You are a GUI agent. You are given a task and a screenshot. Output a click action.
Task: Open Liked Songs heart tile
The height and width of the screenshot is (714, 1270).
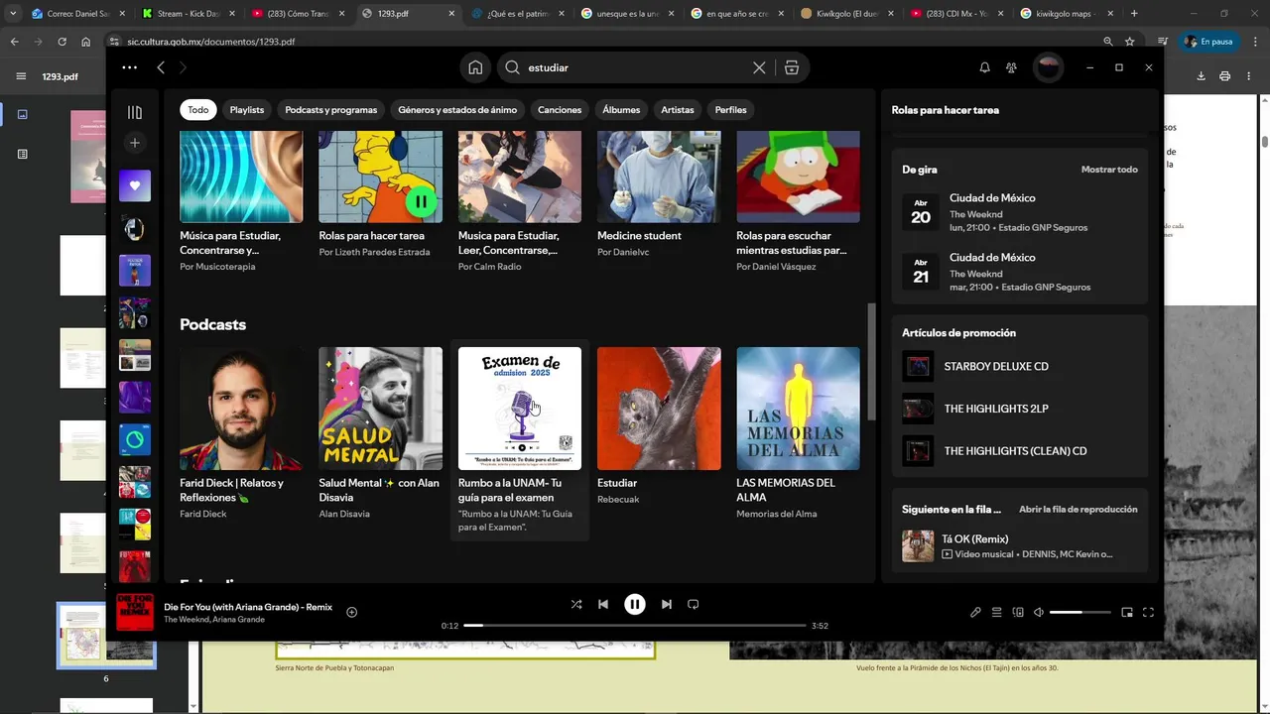click(x=135, y=185)
